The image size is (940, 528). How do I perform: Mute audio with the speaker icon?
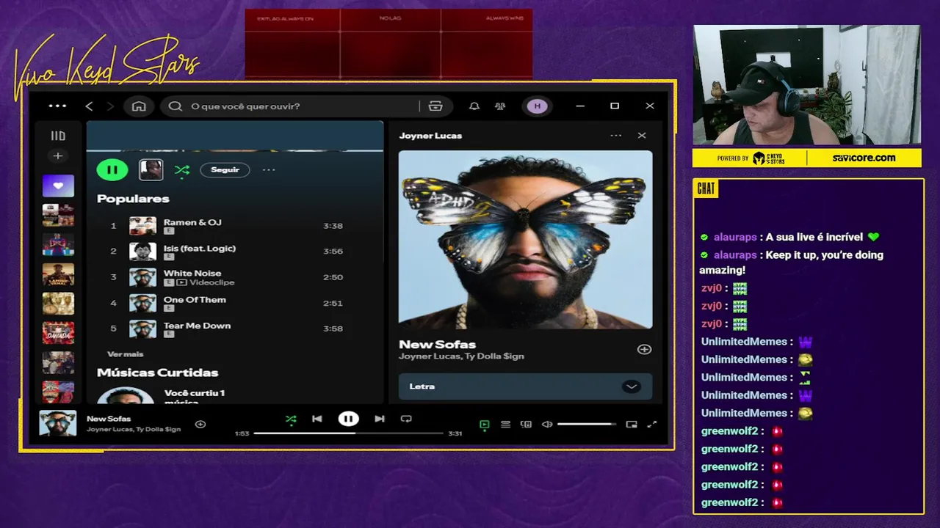(x=547, y=424)
